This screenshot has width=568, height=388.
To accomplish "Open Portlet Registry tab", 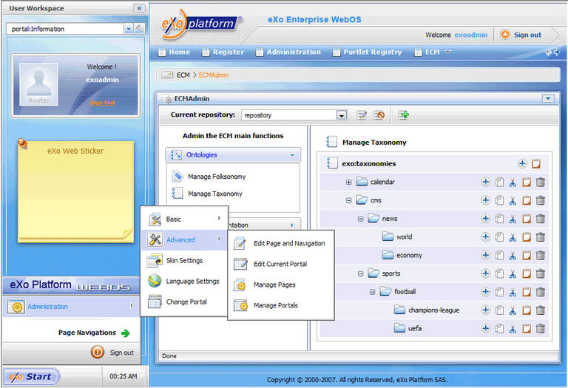I will (368, 52).
